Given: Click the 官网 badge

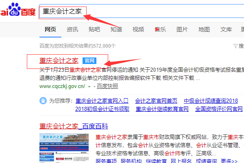Looking at the screenshot, I should coord(89,61).
